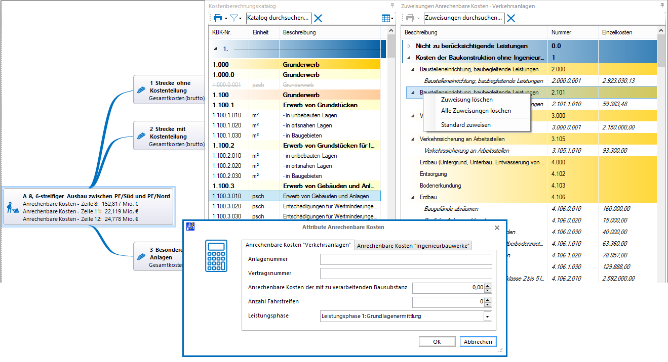The image size is (668, 362).
Task: Click Abbrechen to cancel the dialog
Action: (478, 342)
